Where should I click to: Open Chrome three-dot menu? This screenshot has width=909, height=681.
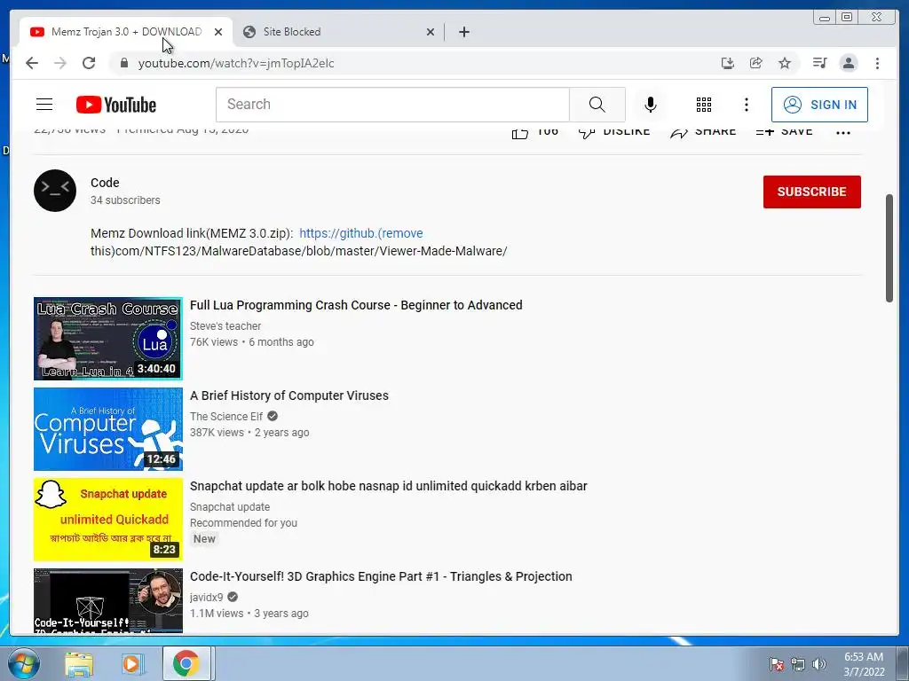click(877, 63)
